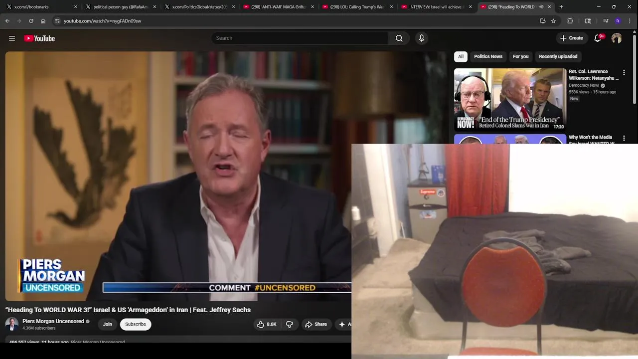Switch to x.com PoliticsGlobal status tab
Image resolution: width=638 pixels, height=359 pixels.
tap(199, 7)
